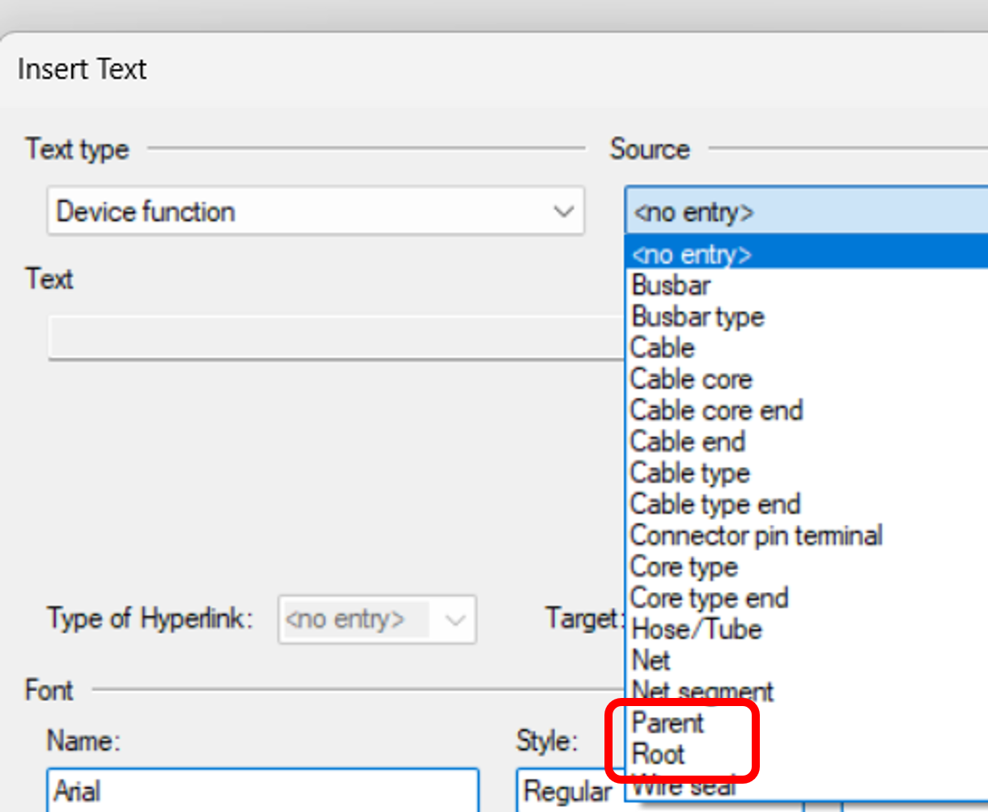Choose Cable type end in the list

click(x=806, y=505)
